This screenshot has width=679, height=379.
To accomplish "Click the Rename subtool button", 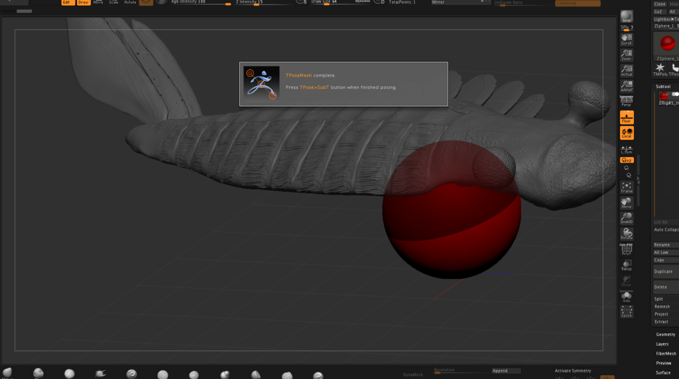I will [666, 245].
